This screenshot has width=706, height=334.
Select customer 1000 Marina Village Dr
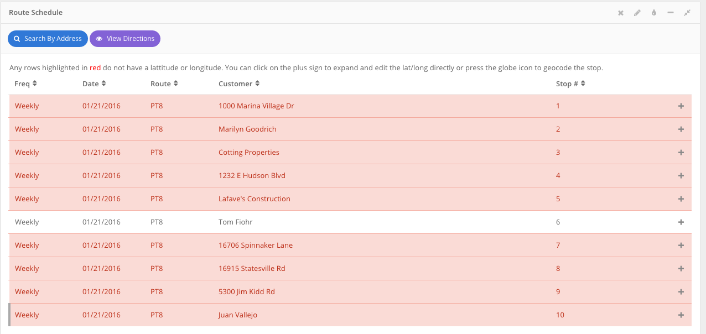(256, 106)
